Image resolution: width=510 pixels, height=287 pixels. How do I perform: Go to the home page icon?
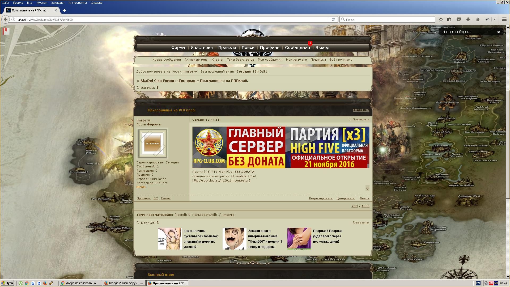pos(478,19)
